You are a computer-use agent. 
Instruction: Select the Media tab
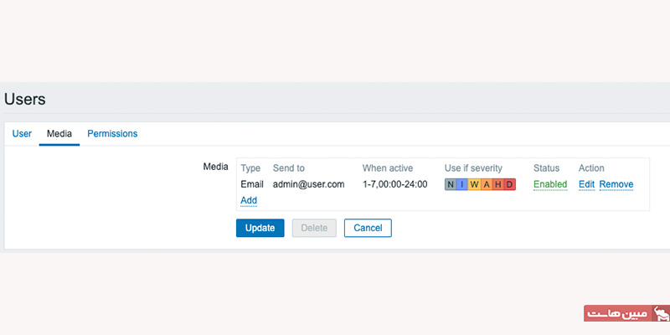pyautogui.click(x=59, y=134)
